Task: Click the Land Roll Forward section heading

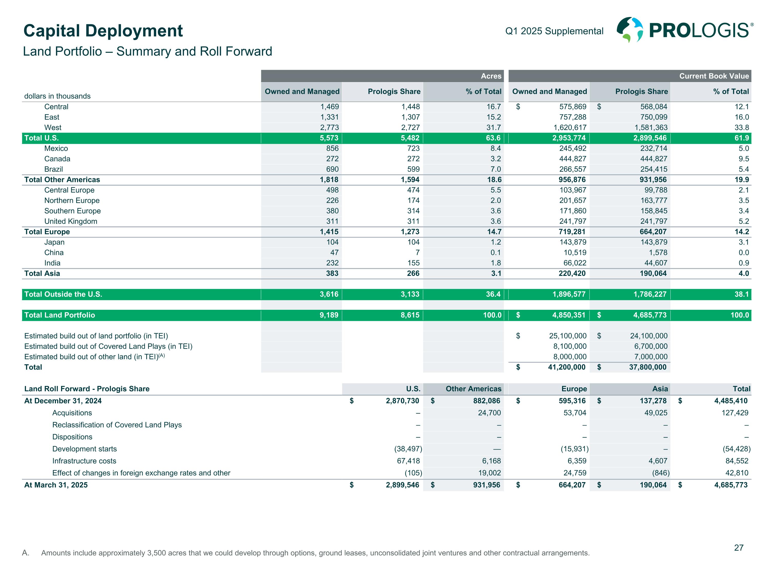Action: pos(87,389)
